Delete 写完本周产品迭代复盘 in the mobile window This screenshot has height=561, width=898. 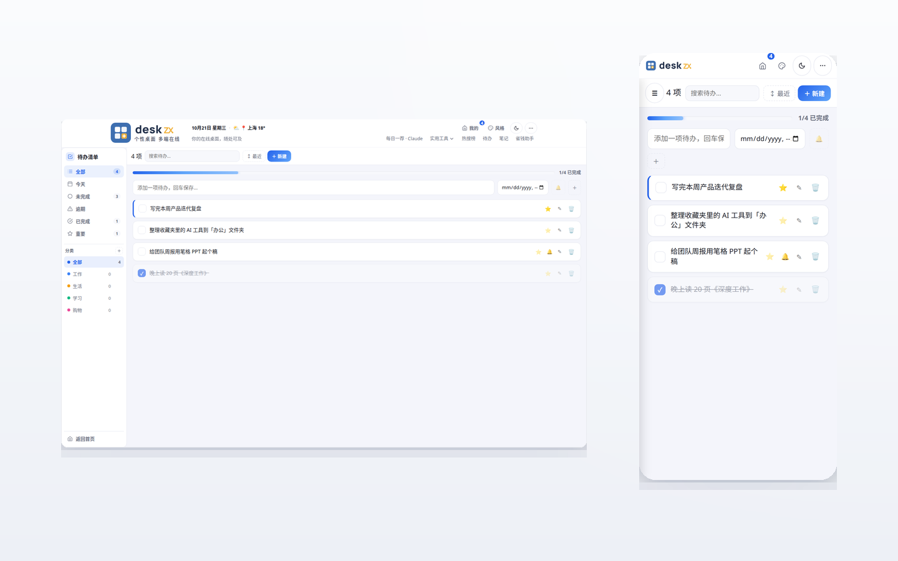point(815,188)
